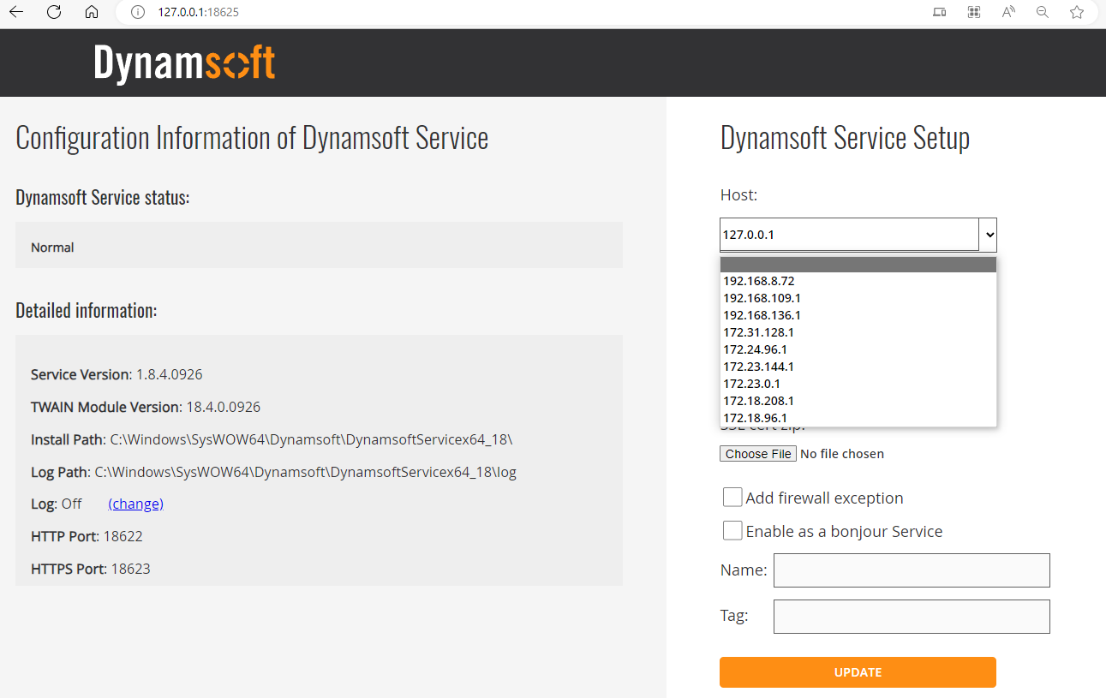Select 192.168.136.1 host entry

[x=762, y=315]
